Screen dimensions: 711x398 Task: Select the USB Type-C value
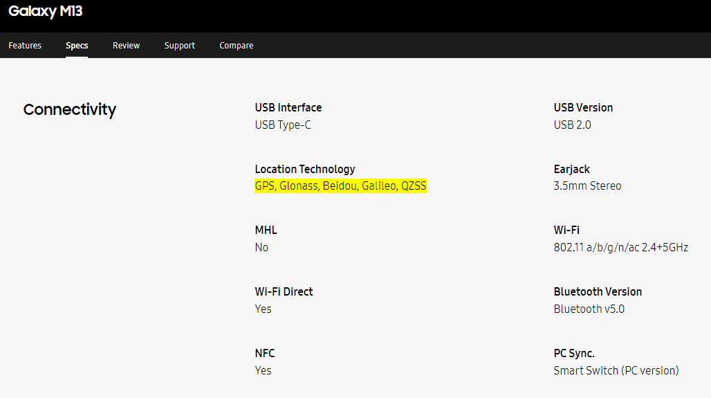tap(283, 125)
